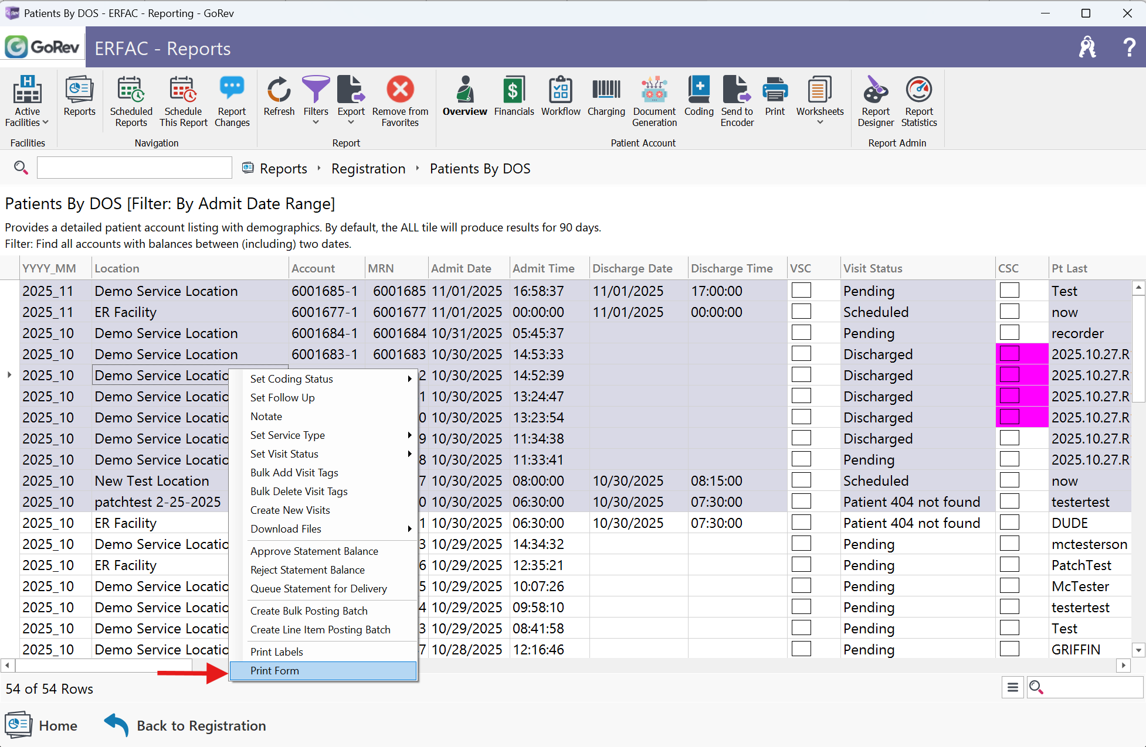Image resolution: width=1146 pixels, height=747 pixels.
Task: Click Registration in the breadcrumb
Action: coord(368,169)
